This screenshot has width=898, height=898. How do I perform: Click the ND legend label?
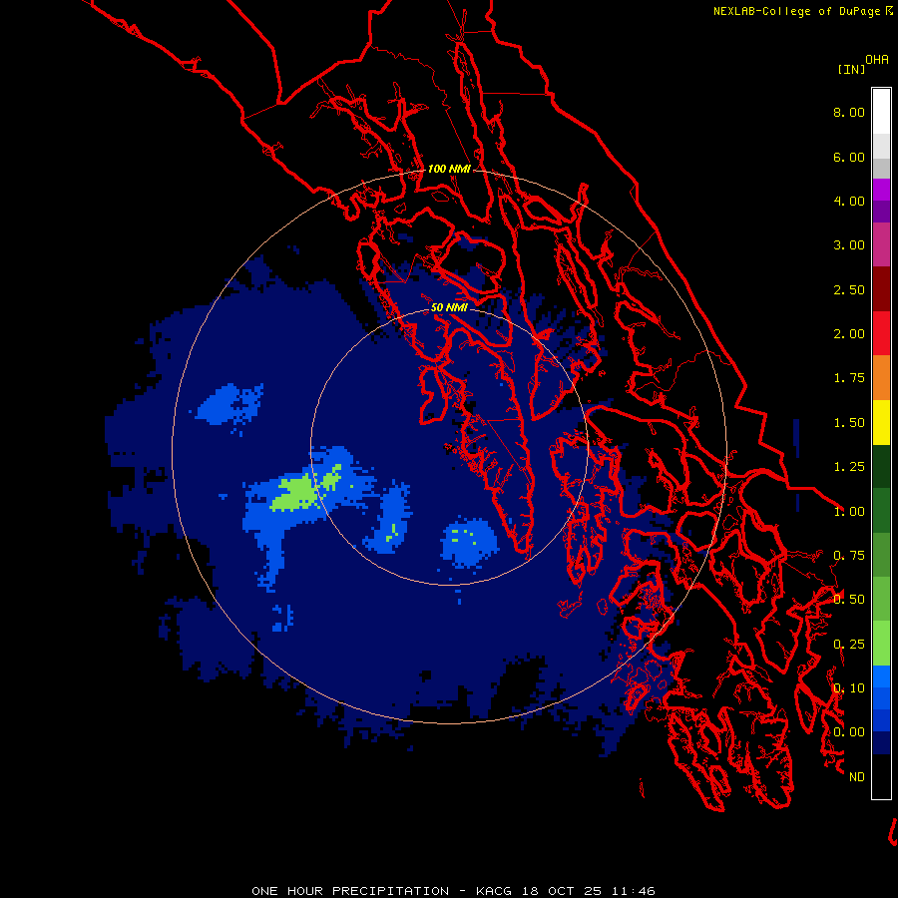(857, 777)
